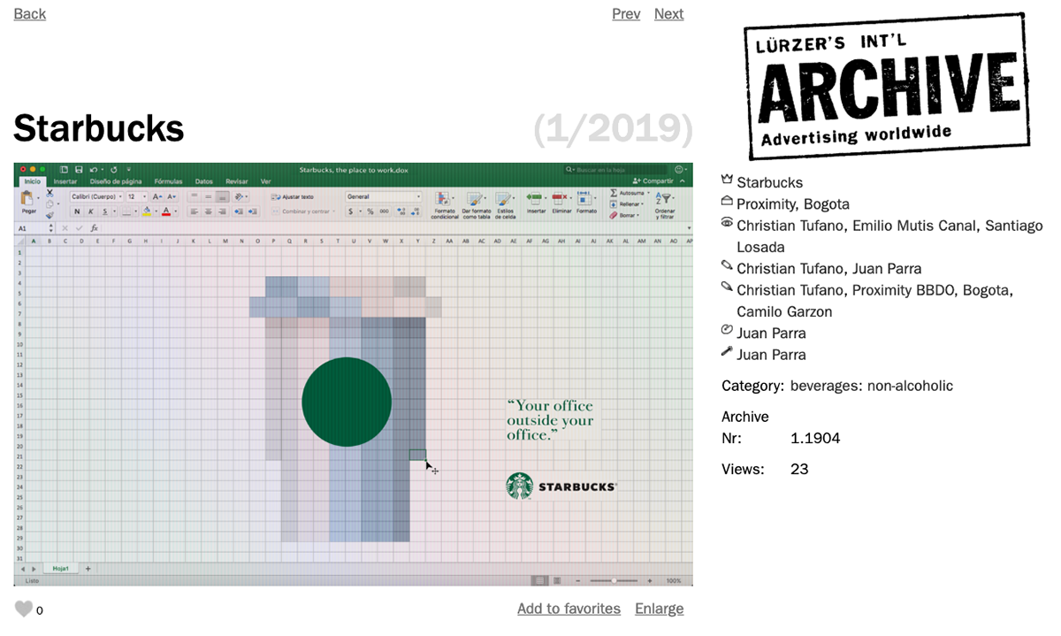
Task: Add a new sheet with plus button
Action: (x=88, y=568)
